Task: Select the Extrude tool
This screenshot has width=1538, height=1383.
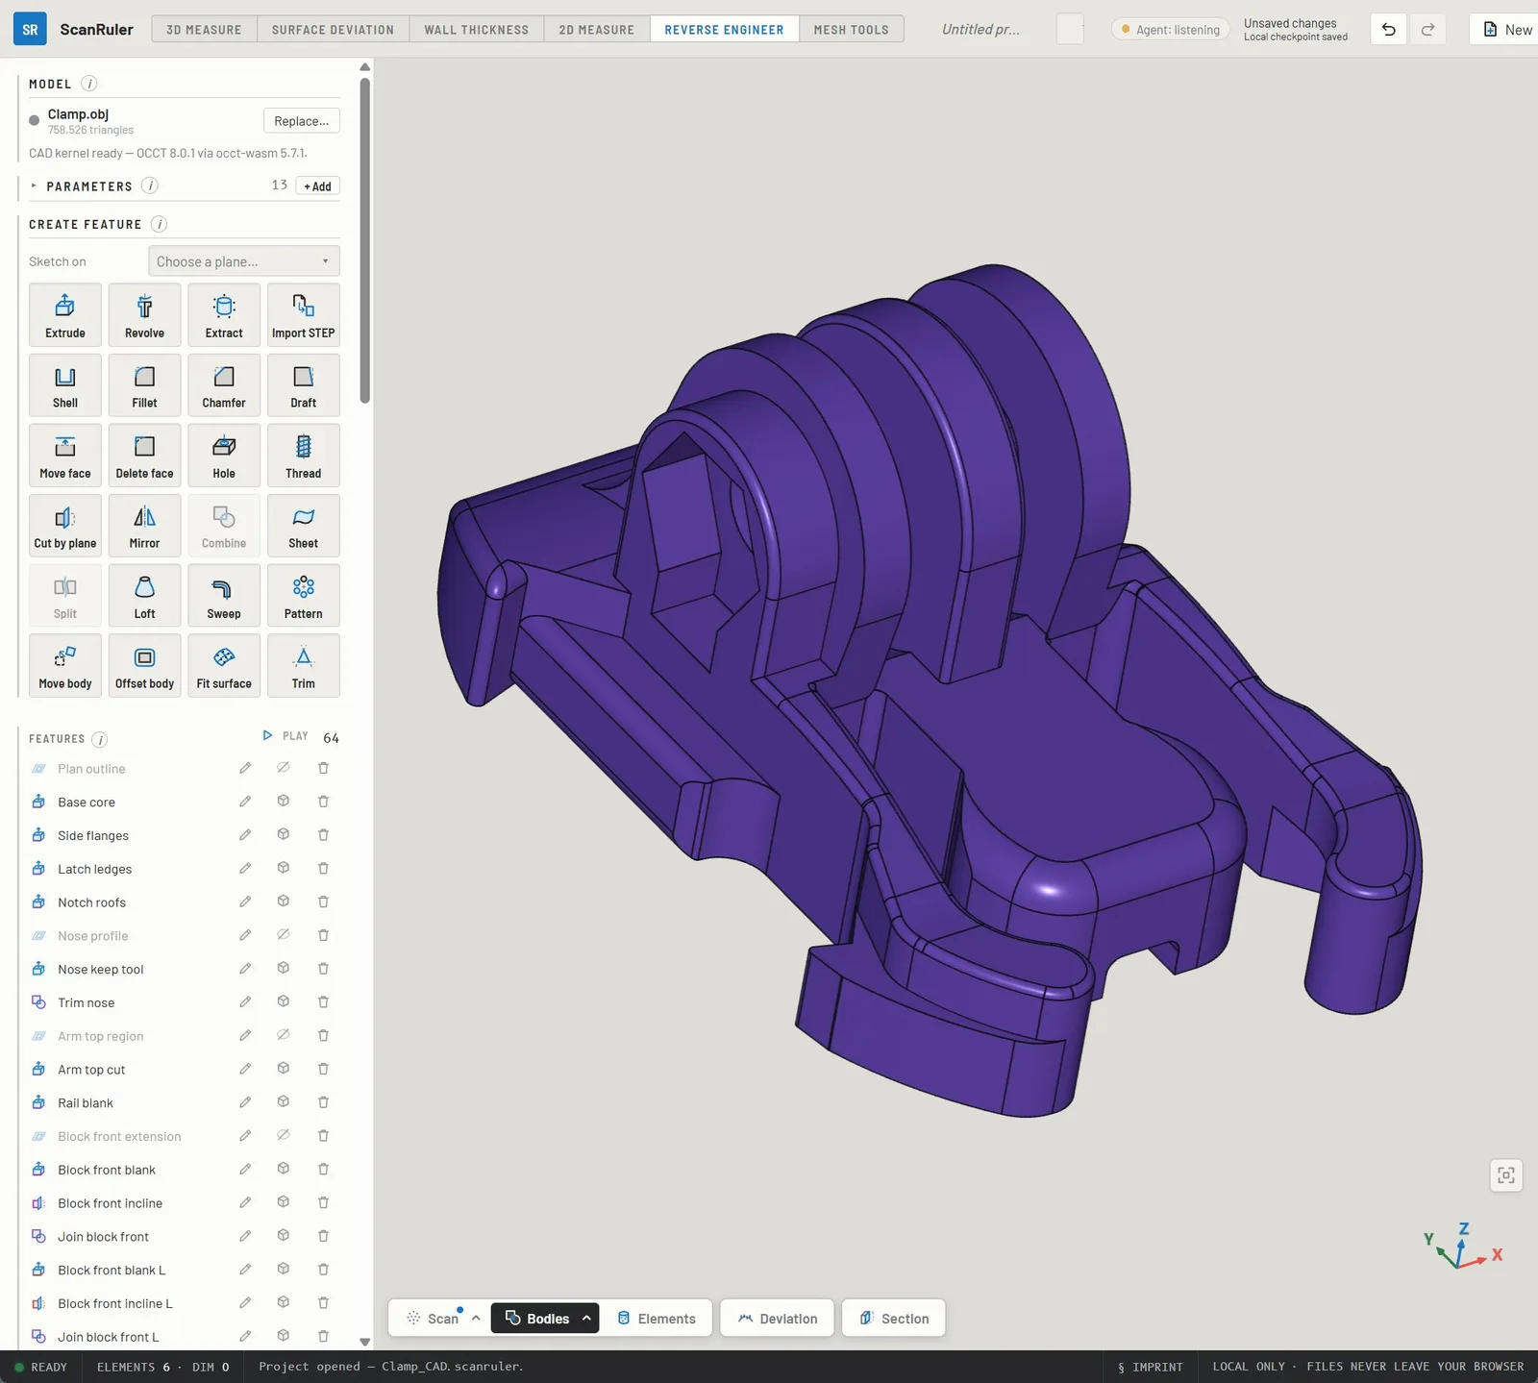Action: click(65, 315)
